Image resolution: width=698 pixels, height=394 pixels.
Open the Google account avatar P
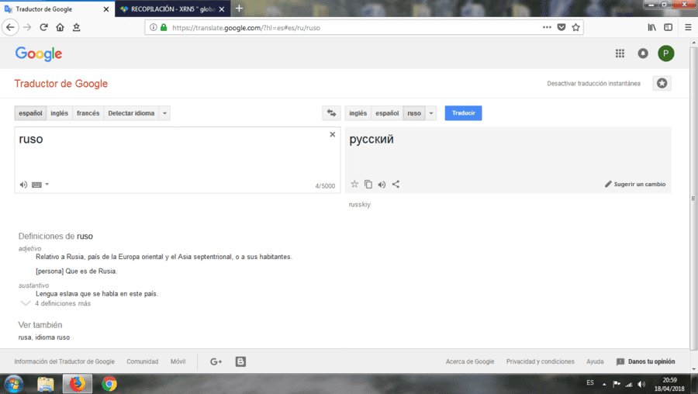[x=666, y=54]
